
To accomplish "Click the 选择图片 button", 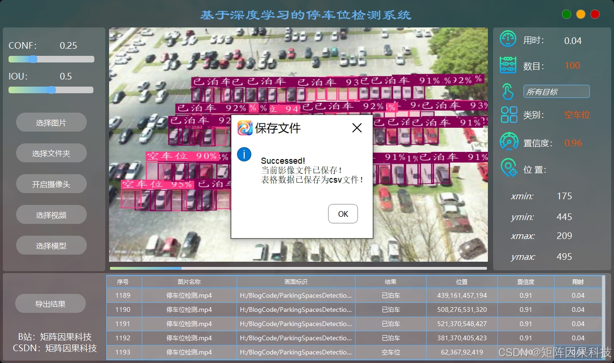I will click(x=51, y=122).
